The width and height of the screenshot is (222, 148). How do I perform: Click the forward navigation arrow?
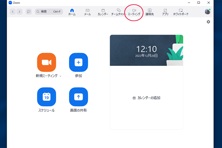click(19, 12)
